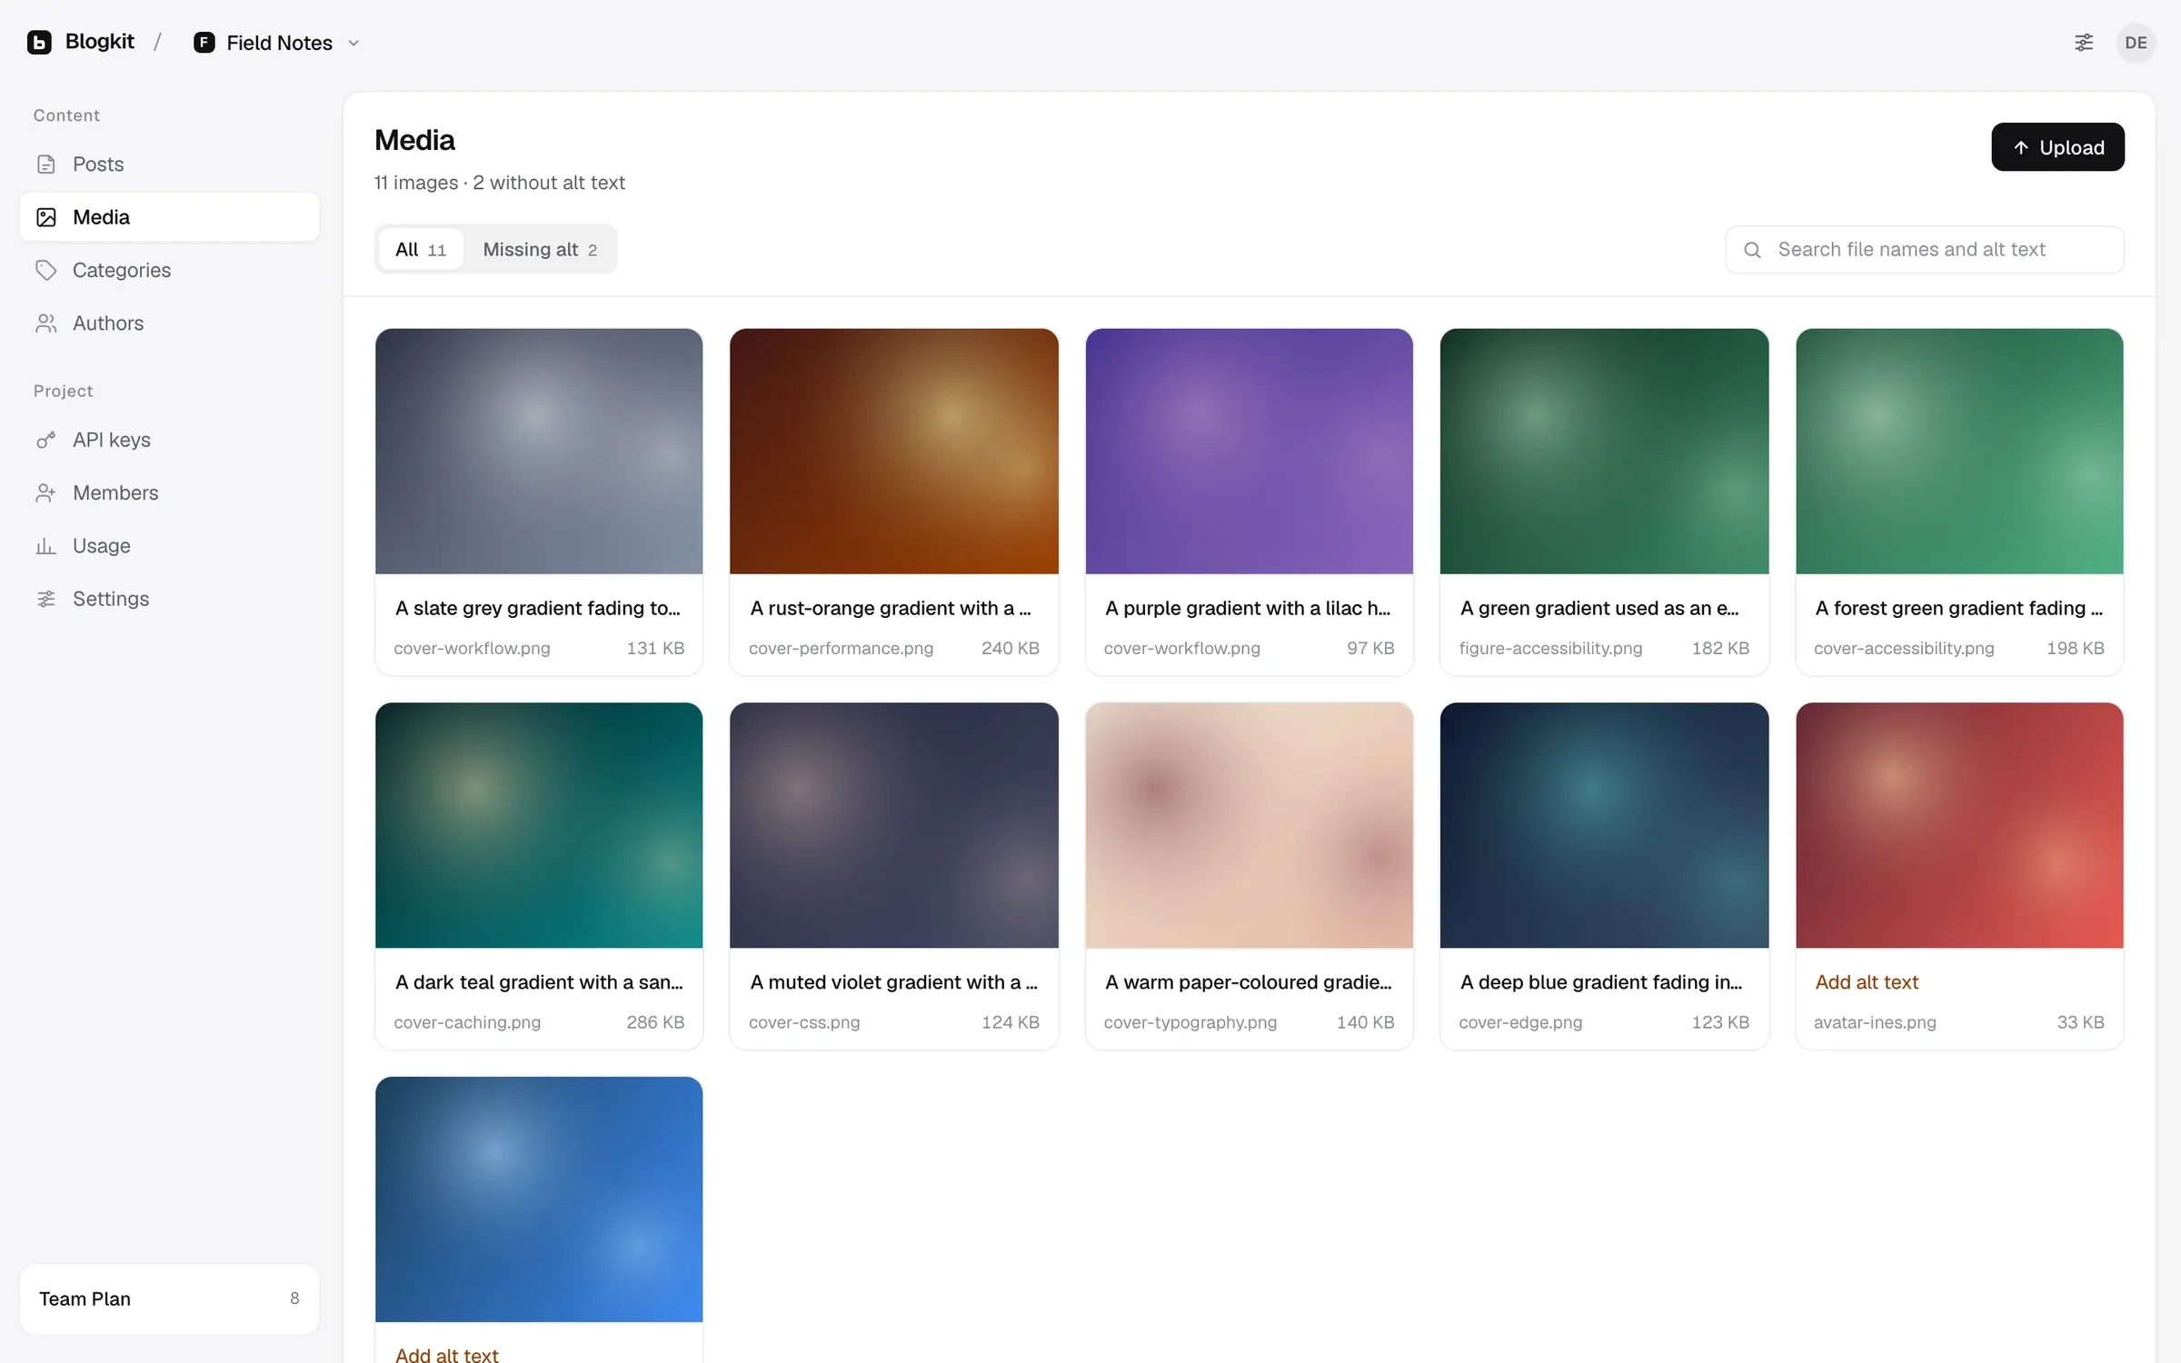This screenshot has height=1363, width=2181.
Task: Open the cover-css.png thumbnail
Action: (x=894, y=825)
